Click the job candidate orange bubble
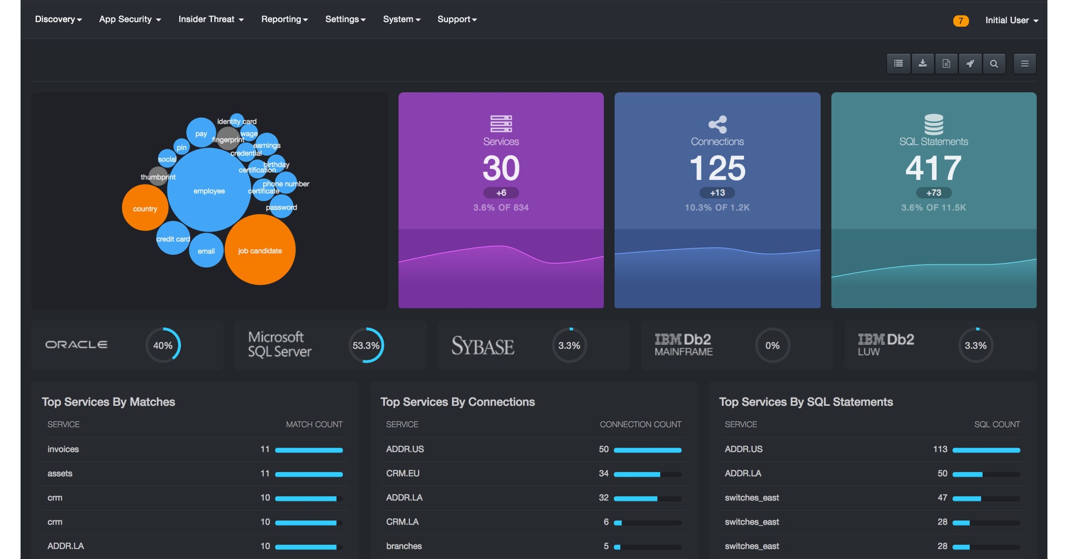The height and width of the screenshot is (559, 1068). click(x=260, y=250)
